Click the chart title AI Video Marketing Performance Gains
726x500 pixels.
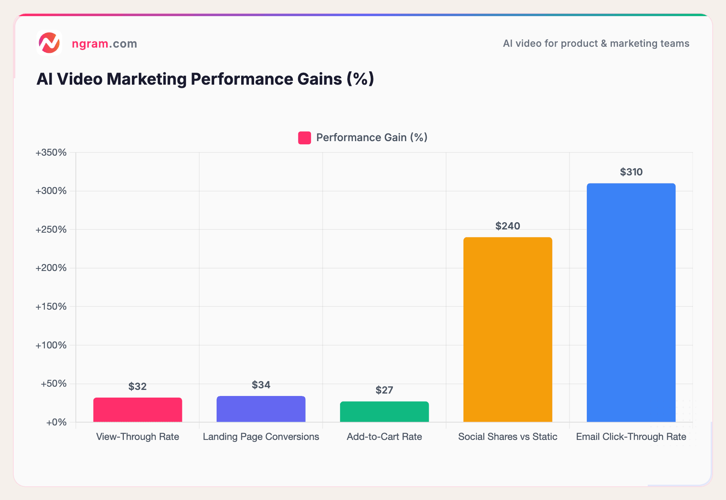205,79
